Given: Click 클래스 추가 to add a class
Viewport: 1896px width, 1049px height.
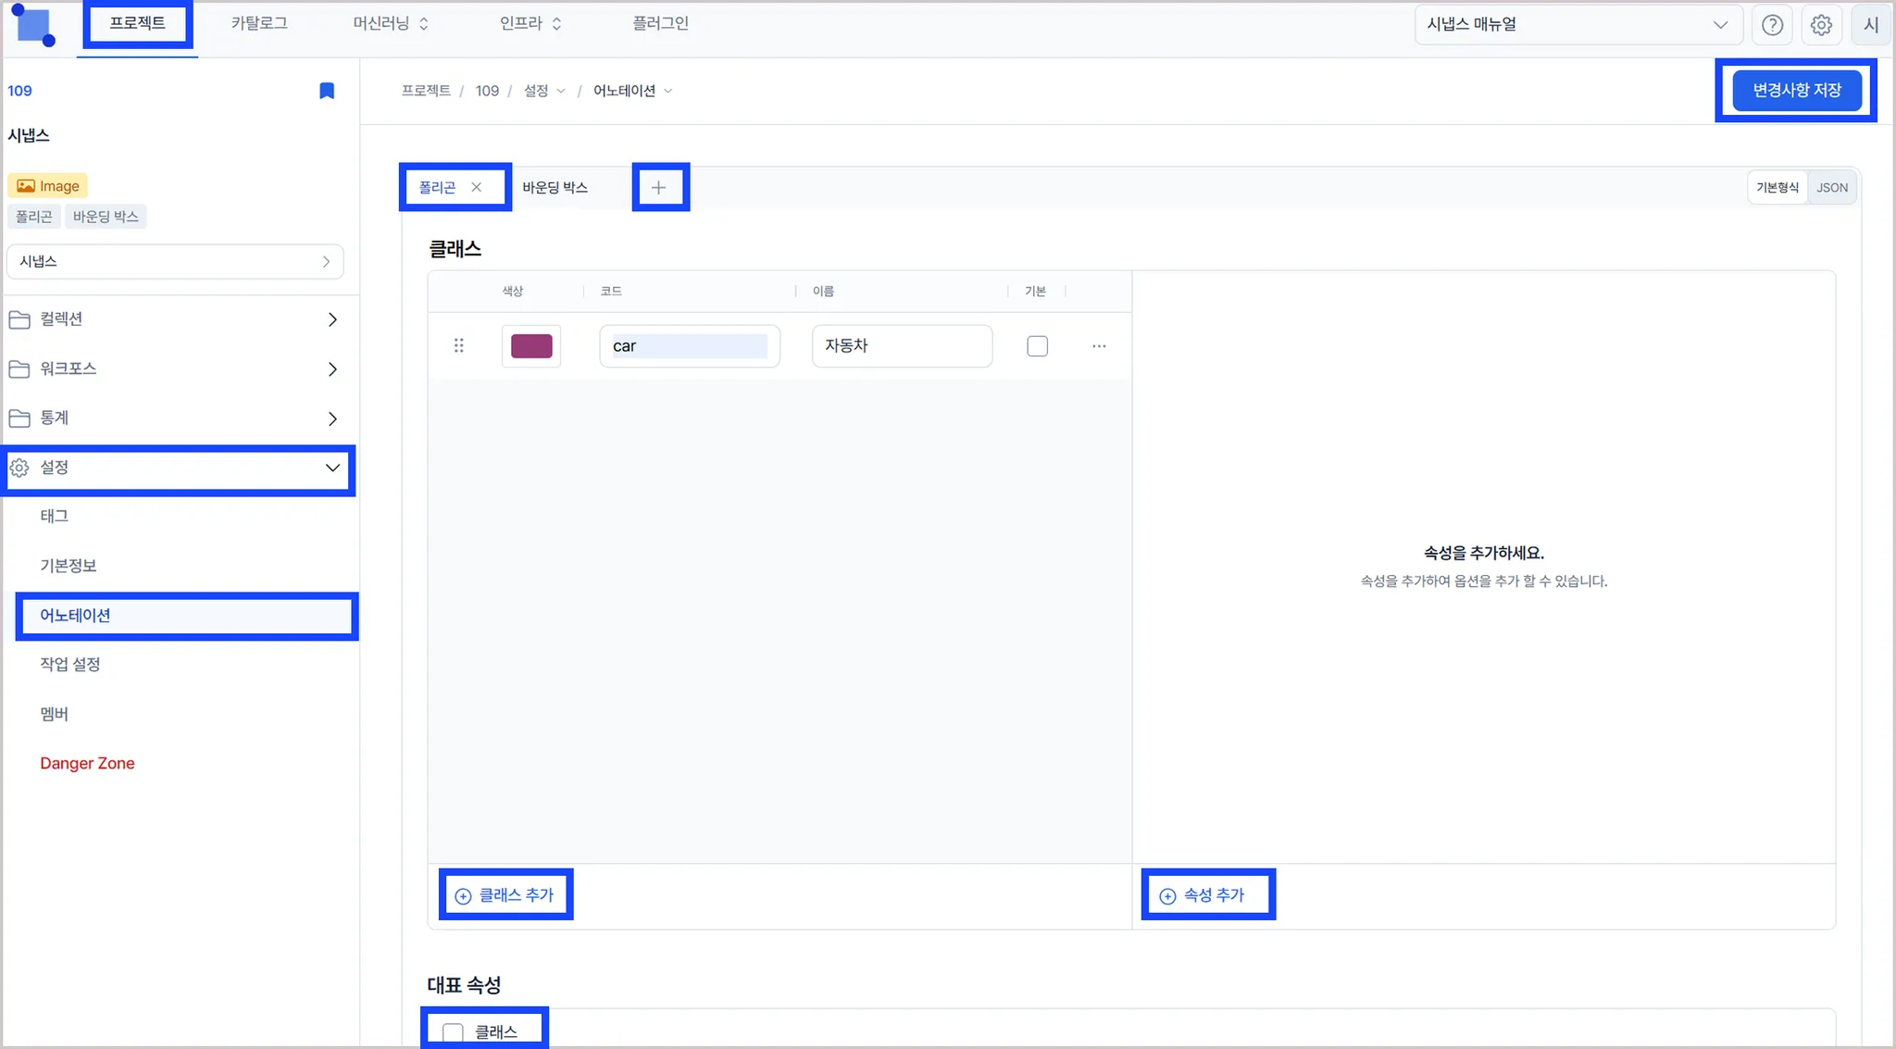Looking at the screenshot, I should pos(505,895).
